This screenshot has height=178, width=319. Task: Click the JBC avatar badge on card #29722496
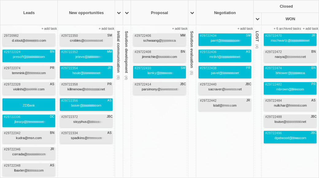point(313,133)
